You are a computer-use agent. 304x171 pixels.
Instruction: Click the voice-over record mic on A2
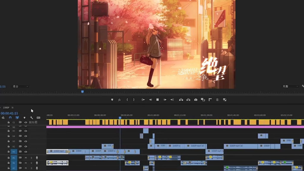point(37,163)
